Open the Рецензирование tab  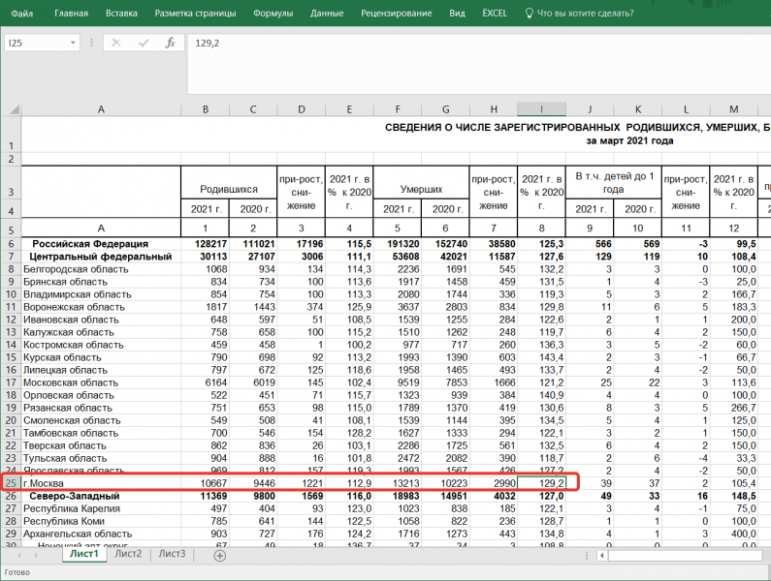coord(396,14)
